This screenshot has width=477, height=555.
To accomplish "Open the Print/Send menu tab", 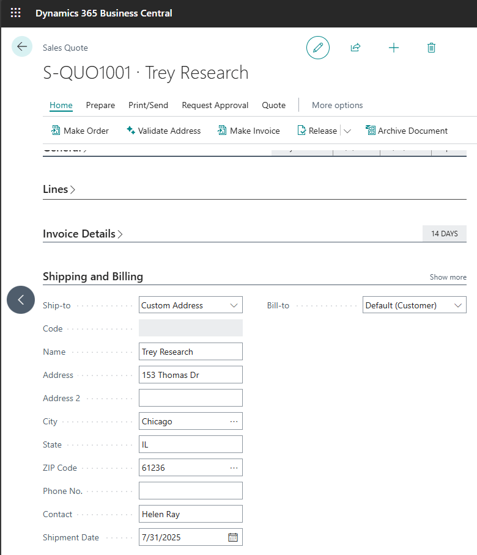I will (x=148, y=105).
